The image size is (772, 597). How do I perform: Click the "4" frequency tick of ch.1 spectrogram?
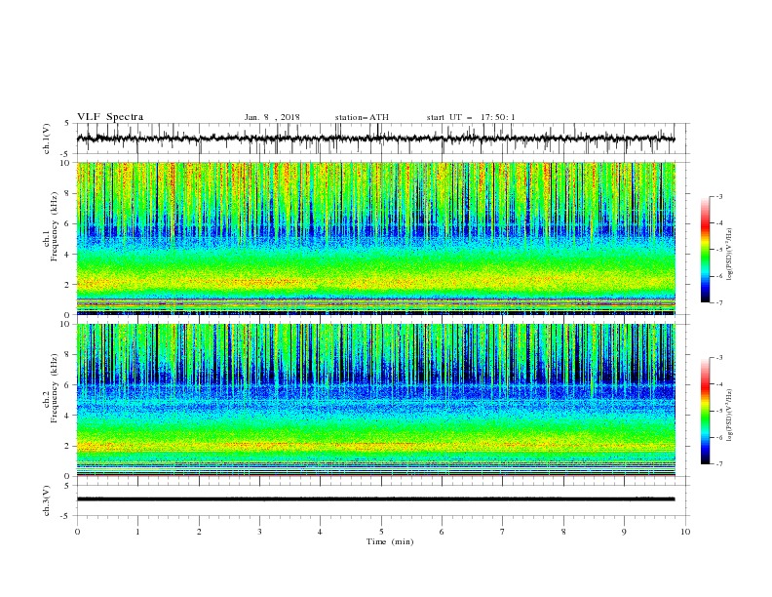click(67, 255)
